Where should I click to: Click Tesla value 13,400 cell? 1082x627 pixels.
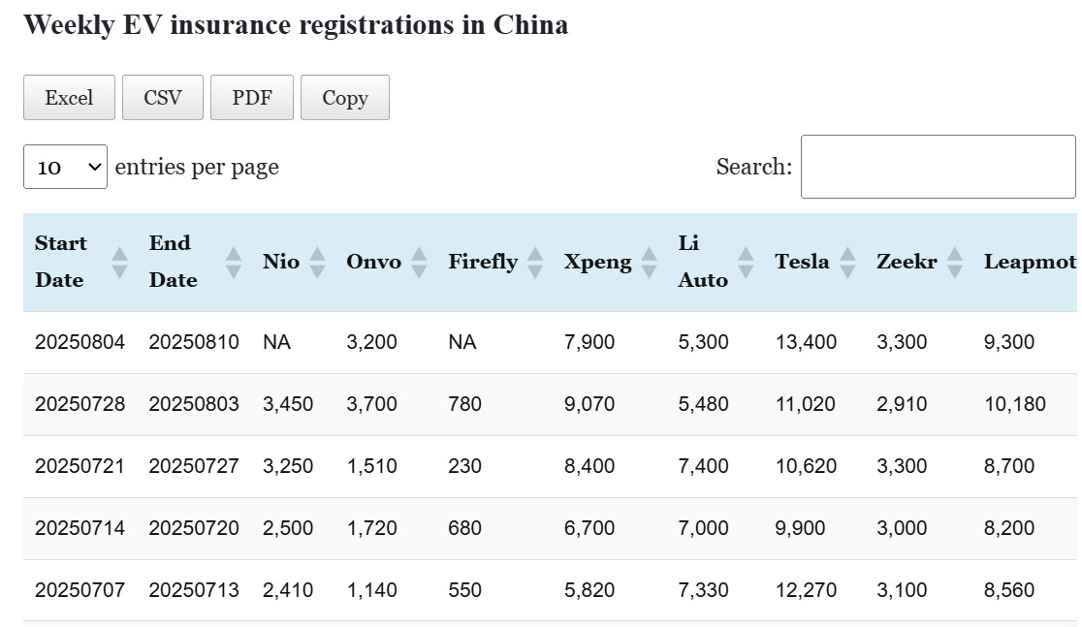pos(806,342)
